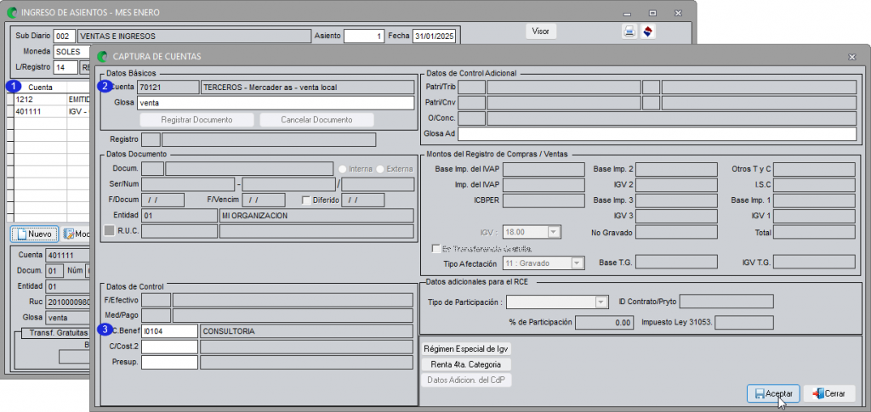Click the Transf. Gratuitas tab

click(x=55, y=333)
